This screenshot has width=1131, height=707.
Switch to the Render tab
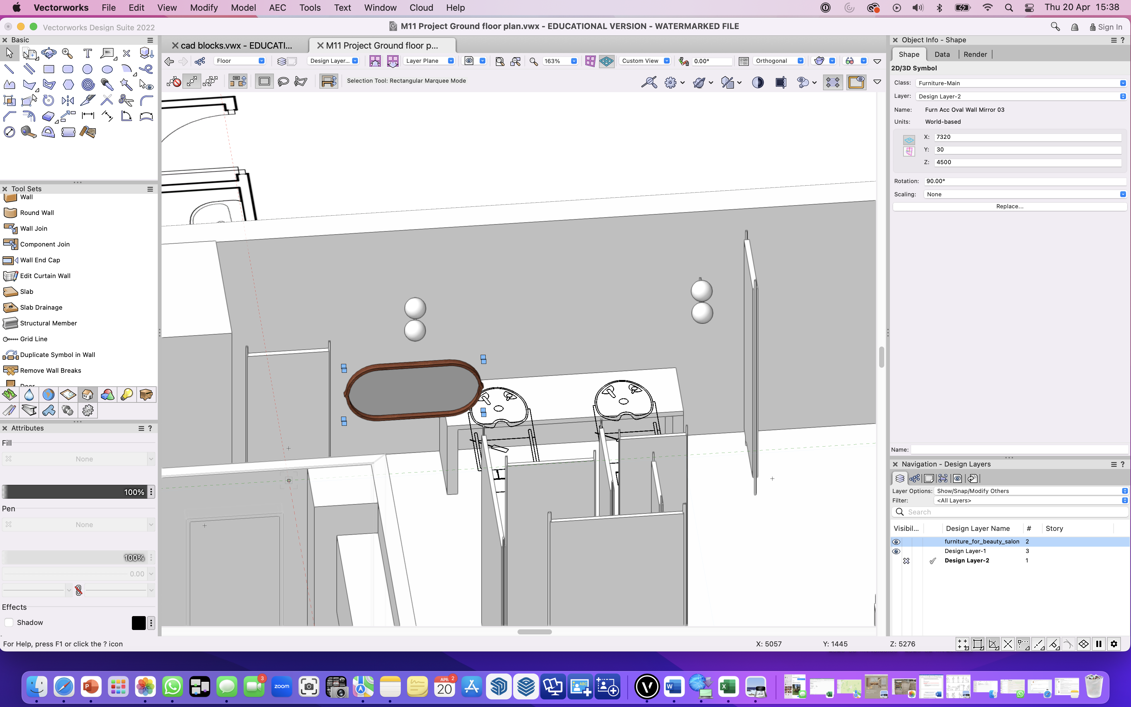point(975,54)
